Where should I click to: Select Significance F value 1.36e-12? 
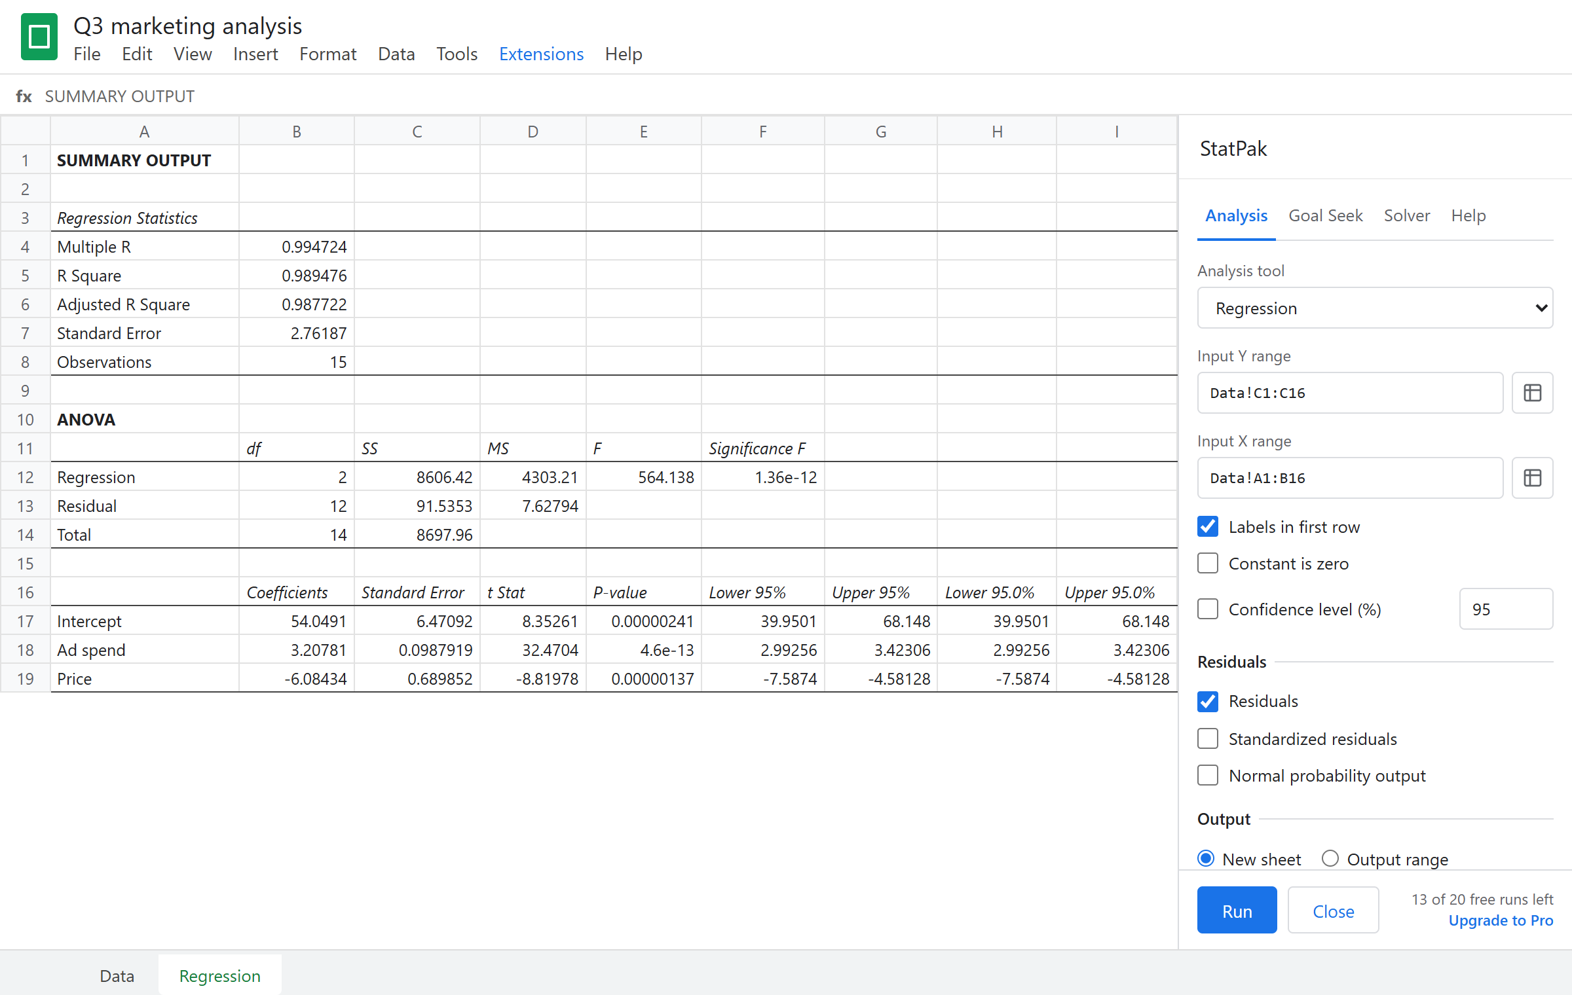click(763, 477)
